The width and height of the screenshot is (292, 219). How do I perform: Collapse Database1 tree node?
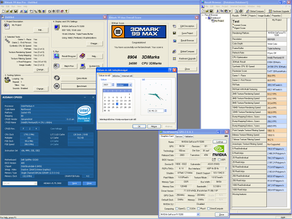click(206, 18)
